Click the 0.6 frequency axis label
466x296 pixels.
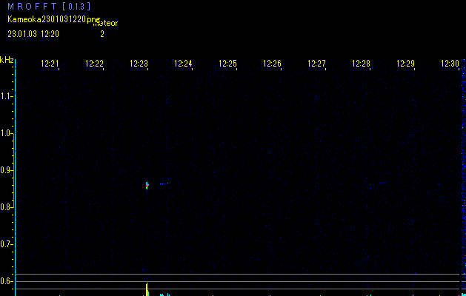click(6, 281)
